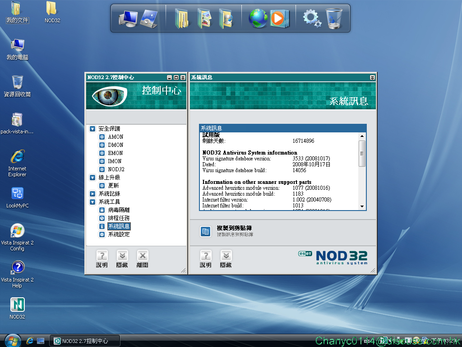
Task: Click 隱藏 hide button in 系統訊息 panel
Action: [226, 259]
